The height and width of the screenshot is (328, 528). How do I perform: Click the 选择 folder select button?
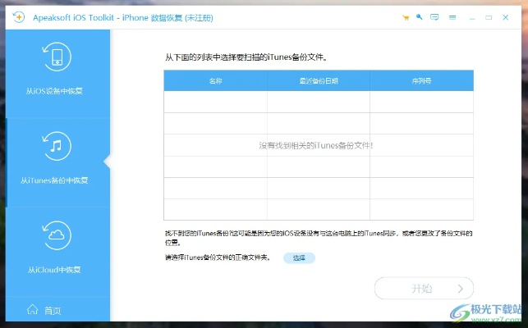tap(299, 257)
